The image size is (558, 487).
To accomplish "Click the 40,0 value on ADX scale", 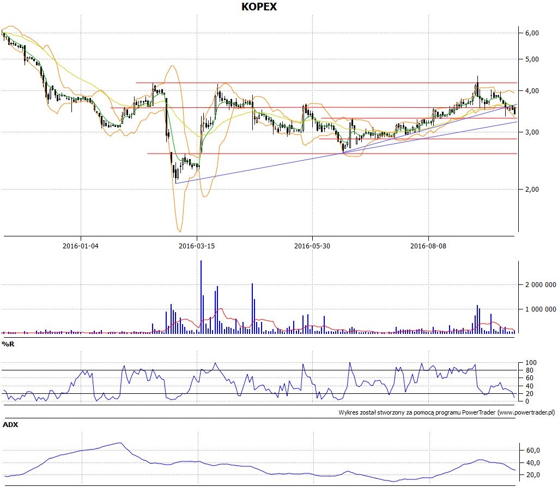I will (x=533, y=463).
